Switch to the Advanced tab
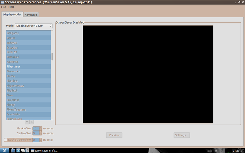 click(31, 15)
